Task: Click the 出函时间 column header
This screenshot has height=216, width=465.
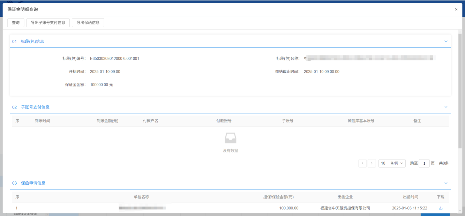Action: pos(410,197)
